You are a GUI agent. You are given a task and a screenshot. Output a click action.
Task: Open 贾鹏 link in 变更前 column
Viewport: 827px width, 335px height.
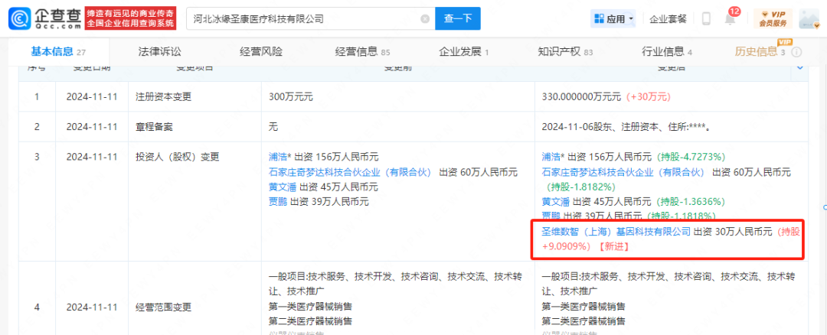[278, 202]
